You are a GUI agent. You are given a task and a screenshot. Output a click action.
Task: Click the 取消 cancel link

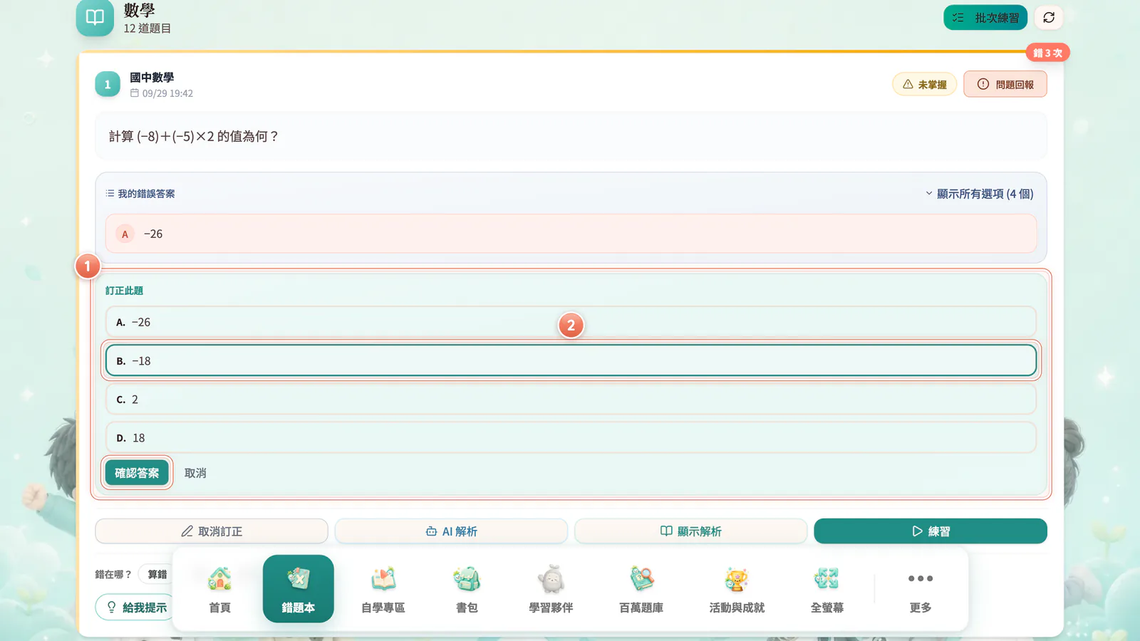point(195,473)
